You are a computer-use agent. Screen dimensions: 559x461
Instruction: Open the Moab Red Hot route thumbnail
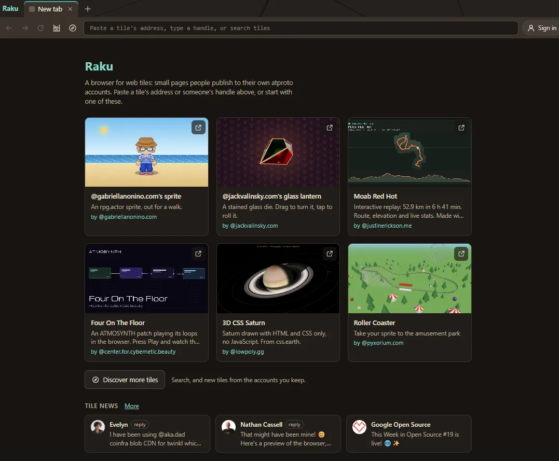[x=410, y=152]
